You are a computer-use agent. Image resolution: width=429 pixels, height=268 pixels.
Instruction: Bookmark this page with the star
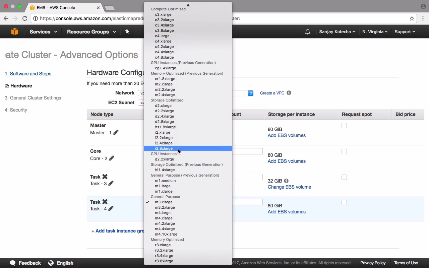click(x=412, y=18)
